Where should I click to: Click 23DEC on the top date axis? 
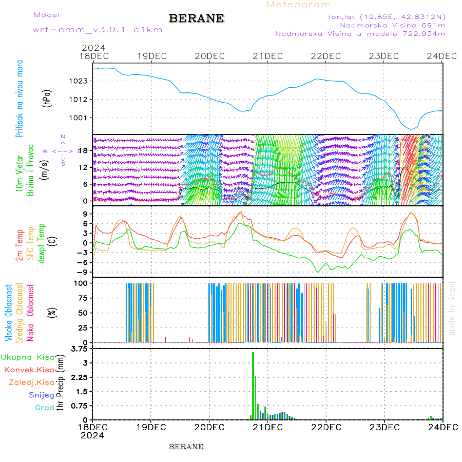(384, 56)
